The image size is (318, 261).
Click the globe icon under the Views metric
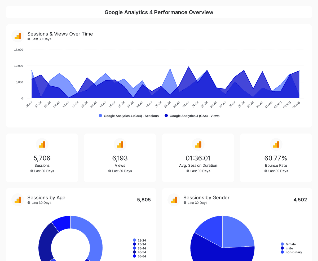pyautogui.click(x=110, y=171)
